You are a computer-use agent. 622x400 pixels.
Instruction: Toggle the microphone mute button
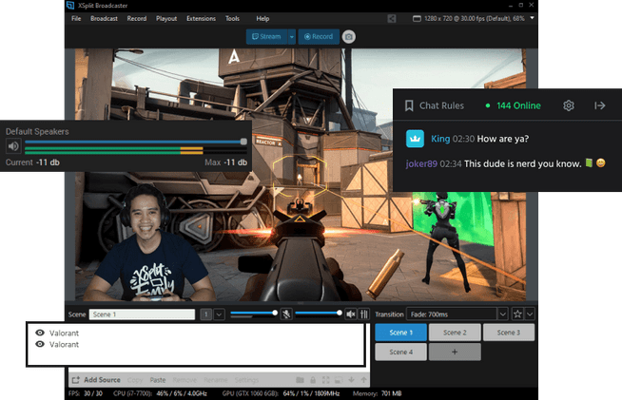point(286,314)
